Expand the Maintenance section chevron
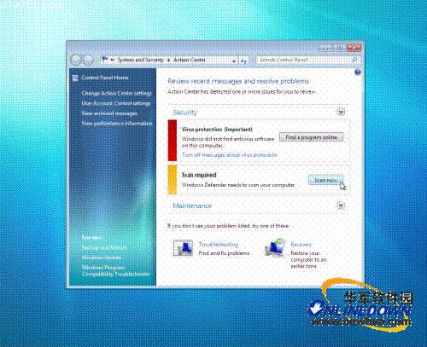The image size is (427, 347). (x=341, y=205)
